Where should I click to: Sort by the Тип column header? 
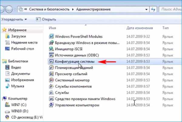coord(166,28)
